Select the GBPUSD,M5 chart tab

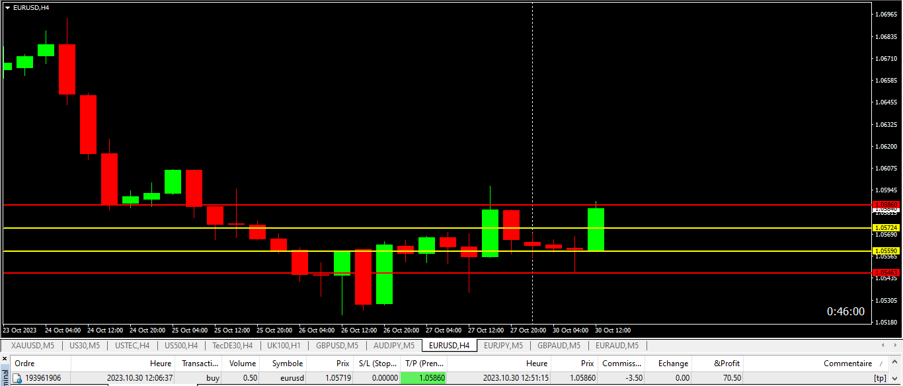(336, 346)
